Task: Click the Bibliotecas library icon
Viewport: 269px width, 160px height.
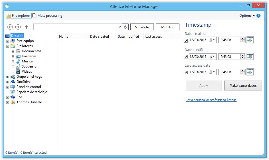Action: pyautogui.click(x=13, y=46)
